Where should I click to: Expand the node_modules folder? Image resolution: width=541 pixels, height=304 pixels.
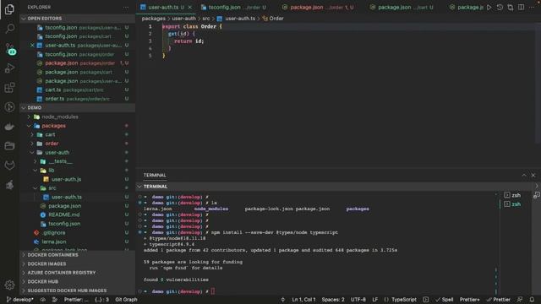pyautogui.click(x=77, y=117)
